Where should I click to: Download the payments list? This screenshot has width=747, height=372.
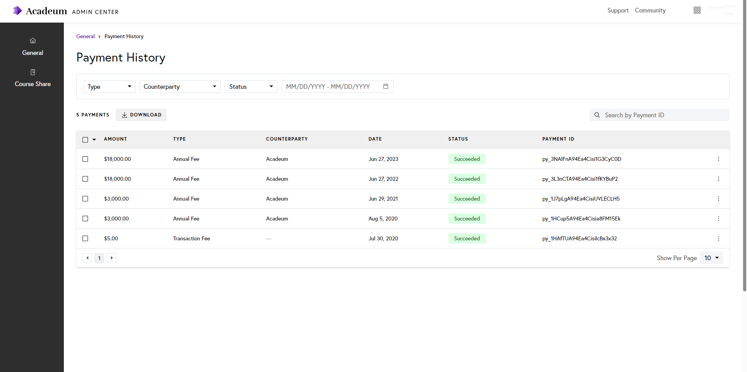tap(141, 115)
